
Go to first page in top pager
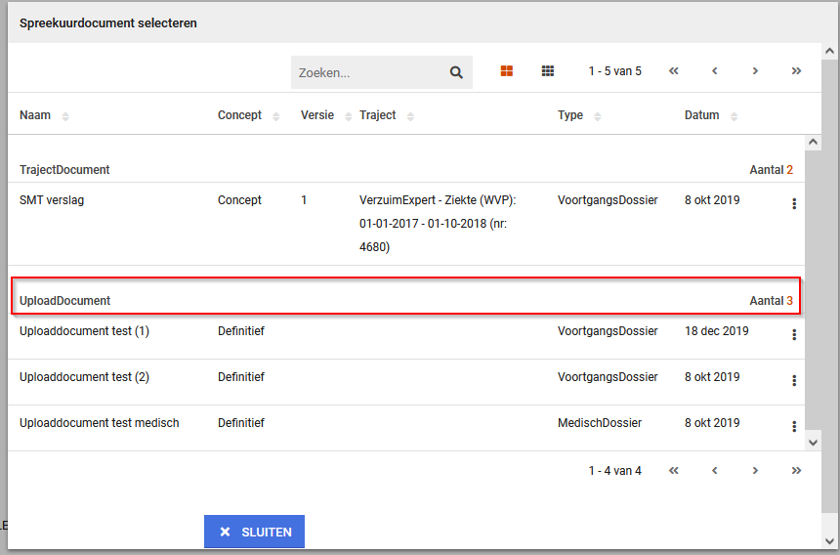coord(674,71)
